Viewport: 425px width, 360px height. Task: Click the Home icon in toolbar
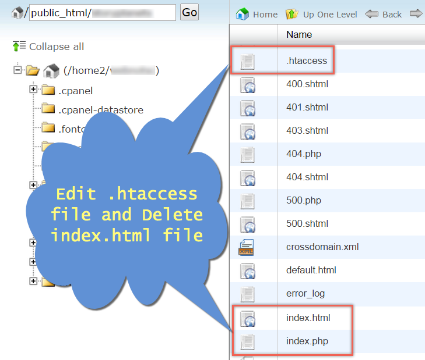coord(242,14)
